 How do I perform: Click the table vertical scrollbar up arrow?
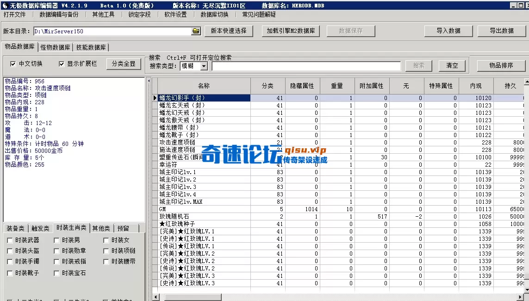coord(526,82)
